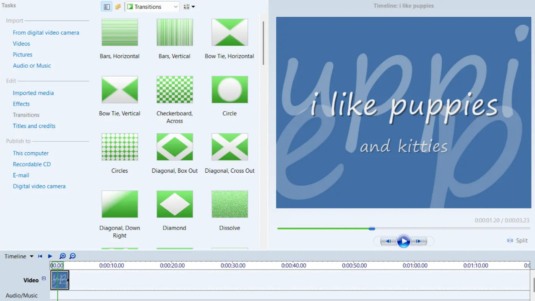Image resolution: width=535 pixels, height=301 pixels.
Task: Select Bars, Horizontal transition thumbnail
Action: (x=120, y=32)
